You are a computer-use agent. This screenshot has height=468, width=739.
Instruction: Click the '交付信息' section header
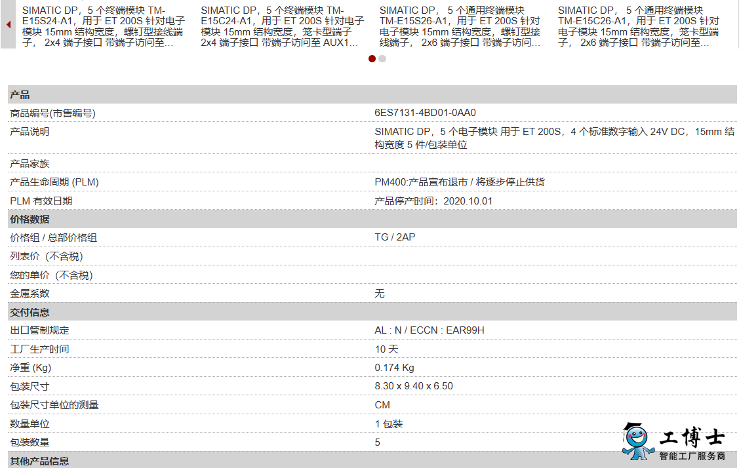click(372, 312)
